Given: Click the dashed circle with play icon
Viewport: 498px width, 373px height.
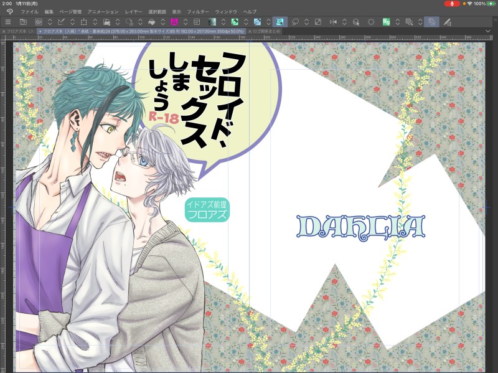Looking at the screenshot, I should click(129, 22).
